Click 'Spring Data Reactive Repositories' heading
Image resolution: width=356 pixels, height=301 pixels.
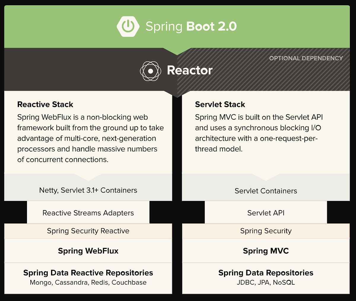pos(88,273)
